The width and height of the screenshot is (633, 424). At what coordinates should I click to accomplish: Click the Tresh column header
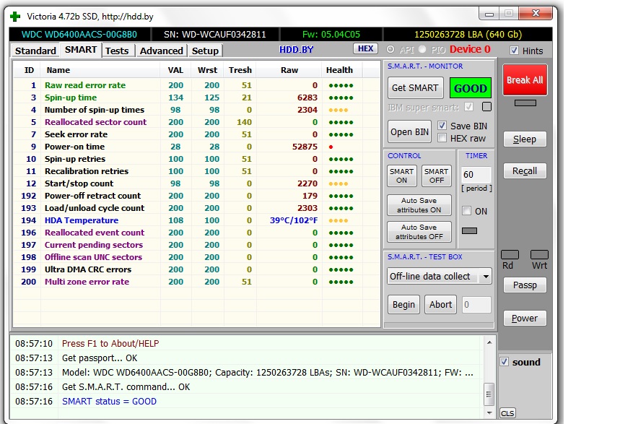coord(240,70)
